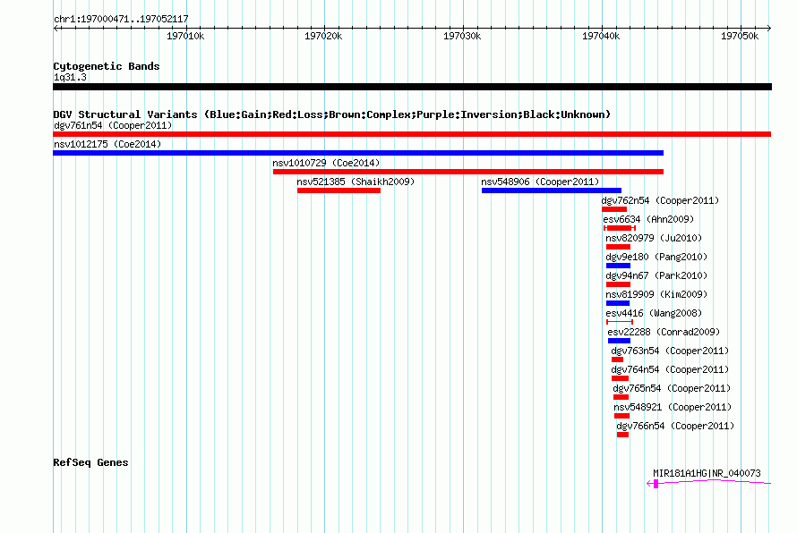The height and width of the screenshot is (533, 797).
Task: Click esv6634 (Ahn2009) label
Action: coord(648,219)
